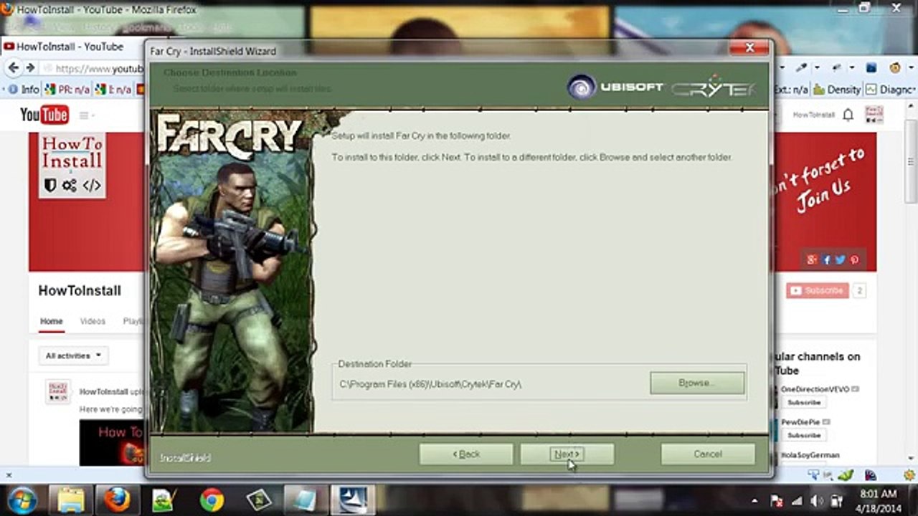Click the Pinterest icon on channel banner
Image resolution: width=918 pixels, height=516 pixels.
coord(854,260)
